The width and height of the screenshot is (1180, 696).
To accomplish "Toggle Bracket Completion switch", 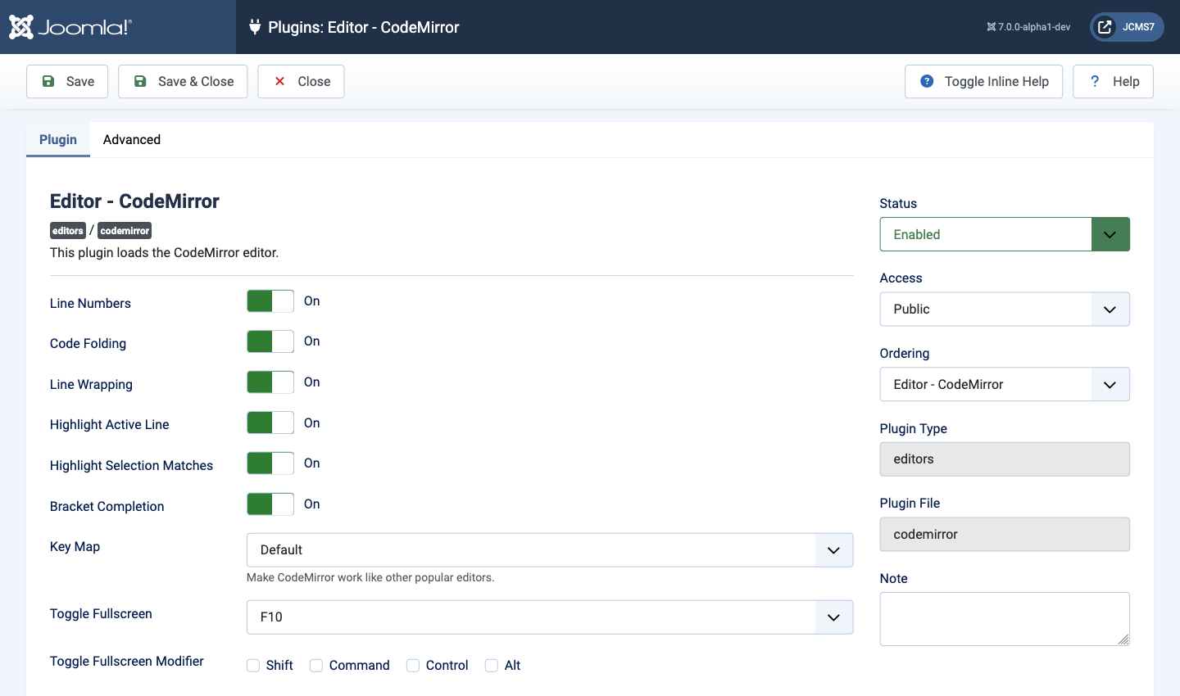I will pos(270,504).
